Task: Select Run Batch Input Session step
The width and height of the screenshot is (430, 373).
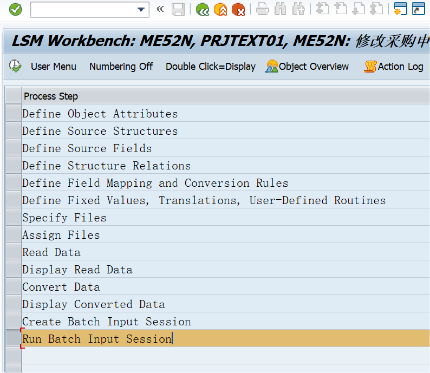Action: [225, 339]
